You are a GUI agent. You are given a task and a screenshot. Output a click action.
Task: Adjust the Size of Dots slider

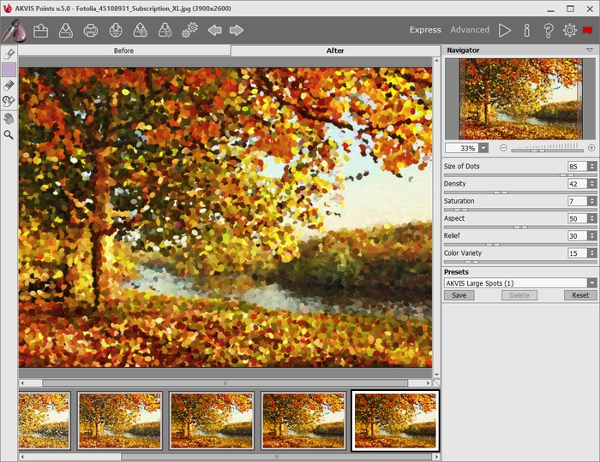[520, 175]
